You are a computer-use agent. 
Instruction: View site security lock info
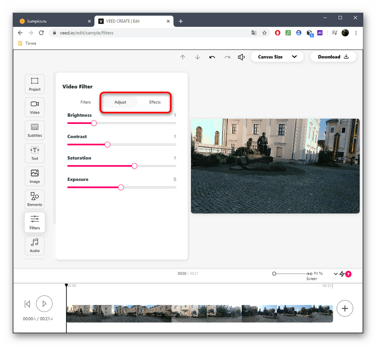(x=55, y=33)
